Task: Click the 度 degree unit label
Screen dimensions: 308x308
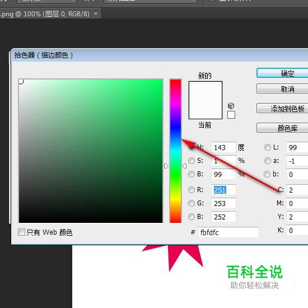Action: pyautogui.click(x=241, y=147)
